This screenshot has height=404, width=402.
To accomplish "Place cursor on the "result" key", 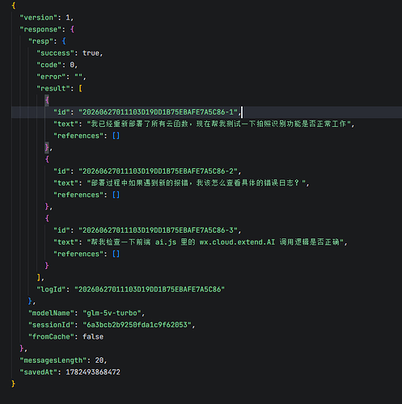I will 53,88.
